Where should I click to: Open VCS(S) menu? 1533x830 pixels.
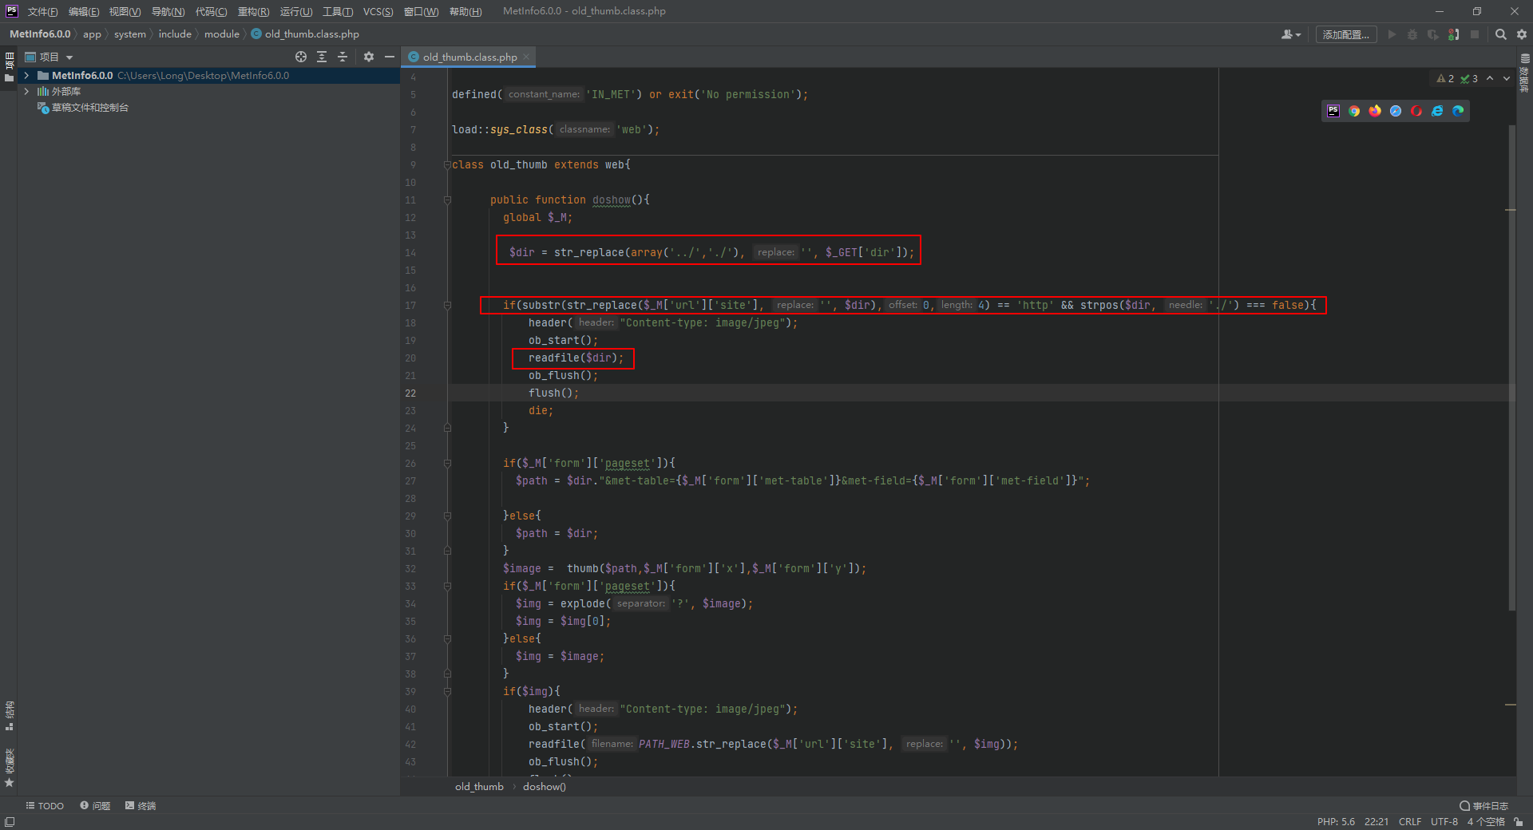pos(378,11)
